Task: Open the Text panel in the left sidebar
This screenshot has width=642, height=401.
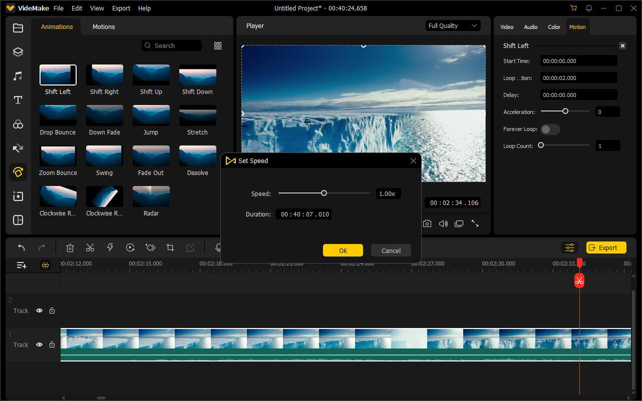Action: click(x=18, y=100)
